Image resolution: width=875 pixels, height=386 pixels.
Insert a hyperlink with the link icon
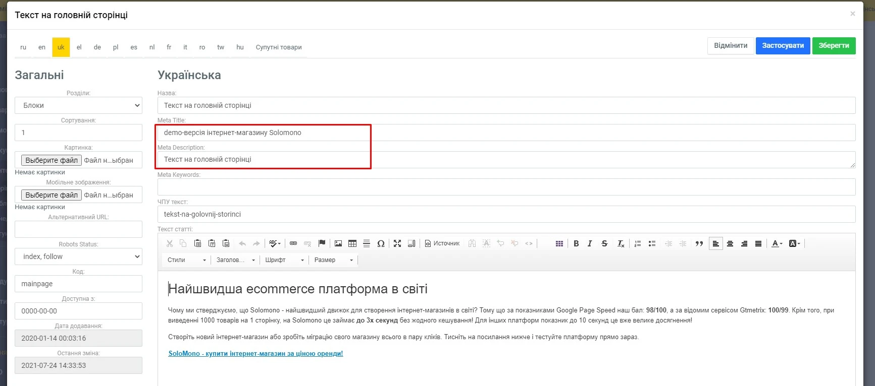click(293, 243)
